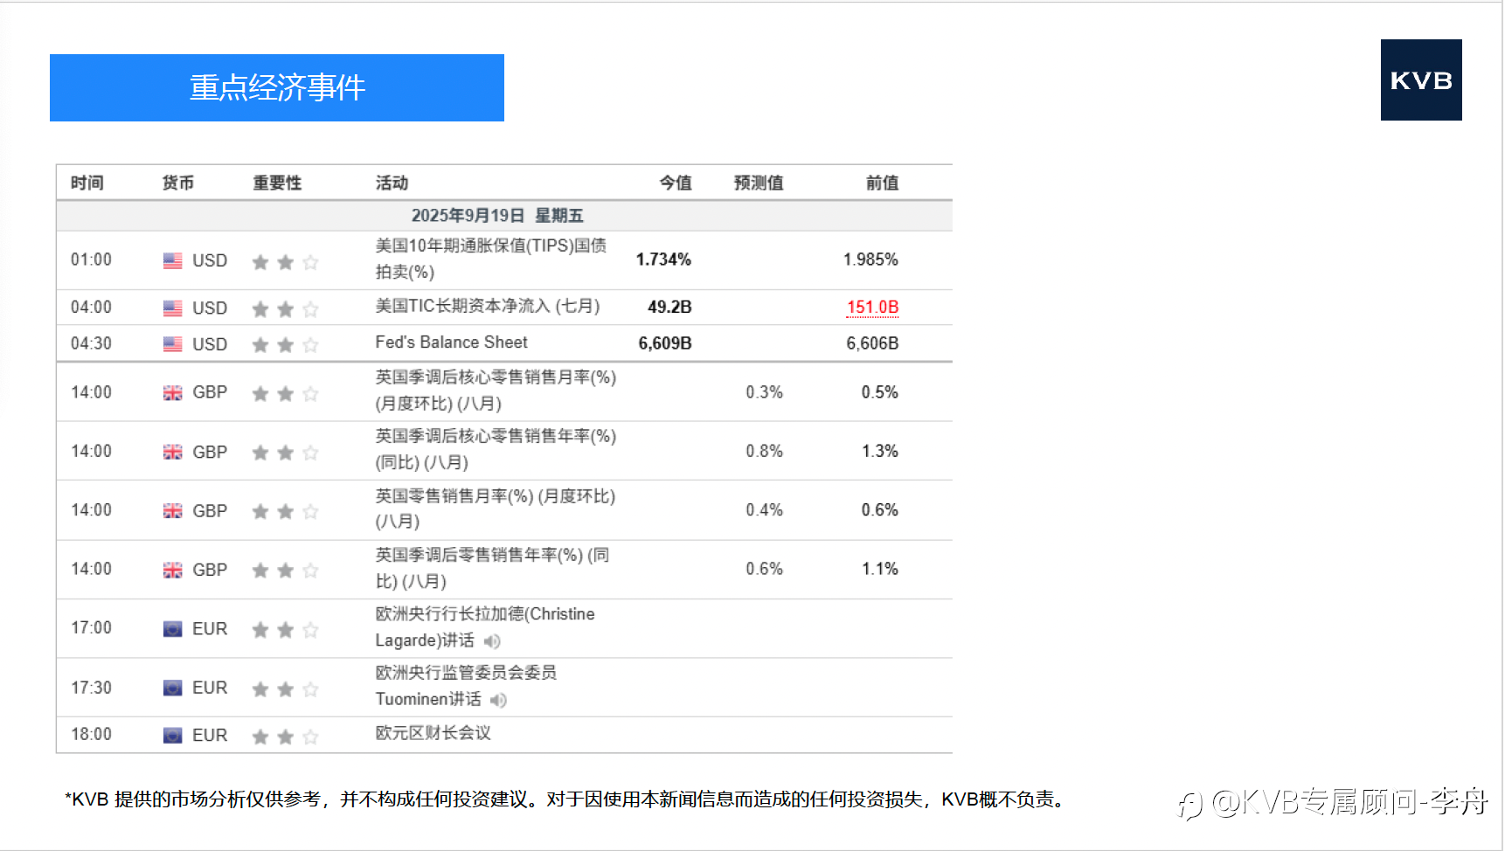Click the 前值 column header
This screenshot has height=851, width=1505.
click(883, 183)
